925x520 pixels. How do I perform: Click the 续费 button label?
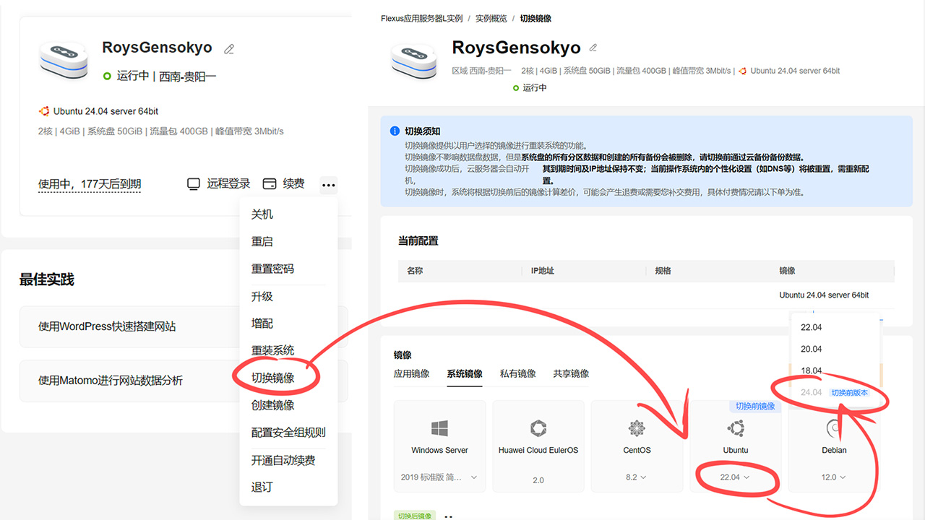[293, 184]
